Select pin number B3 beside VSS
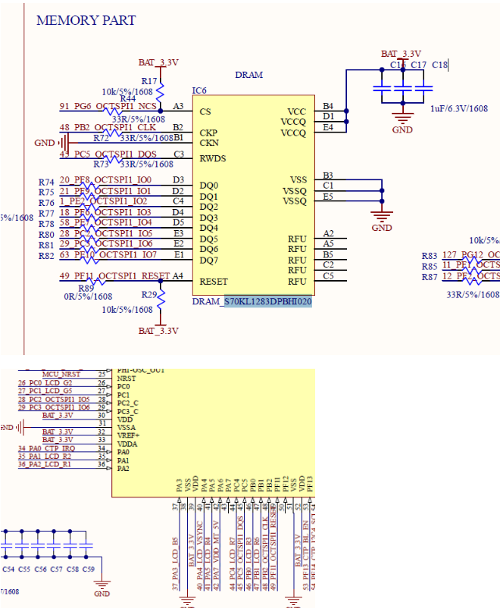This screenshot has height=608, width=500. [x=328, y=175]
